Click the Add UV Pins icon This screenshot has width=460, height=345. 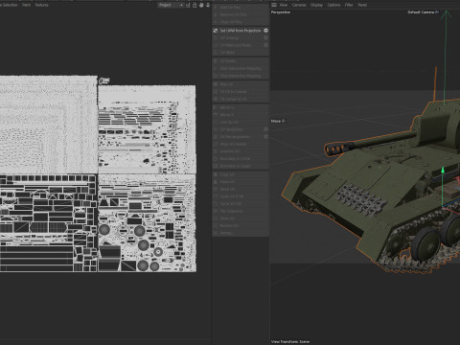point(216,7)
